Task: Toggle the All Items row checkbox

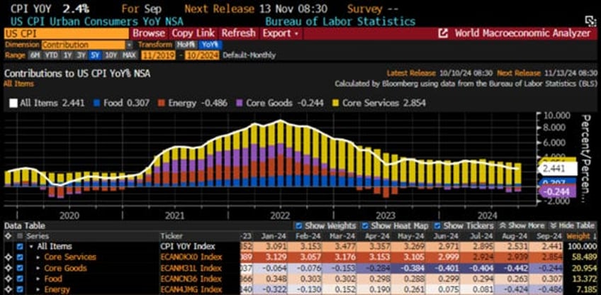Action: pos(20,246)
